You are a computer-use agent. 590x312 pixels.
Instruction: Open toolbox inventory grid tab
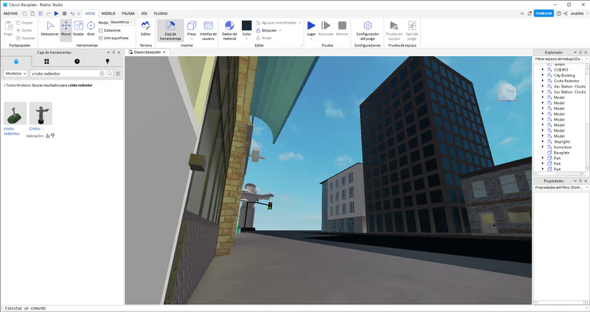click(x=47, y=61)
